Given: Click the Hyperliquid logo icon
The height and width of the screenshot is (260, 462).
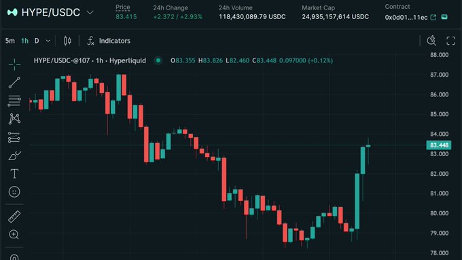Looking at the screenshot, I should pos(12,12).
